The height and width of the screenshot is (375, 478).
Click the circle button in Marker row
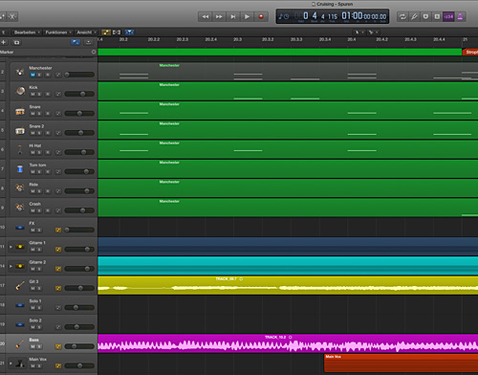click(x=94, y=52)
